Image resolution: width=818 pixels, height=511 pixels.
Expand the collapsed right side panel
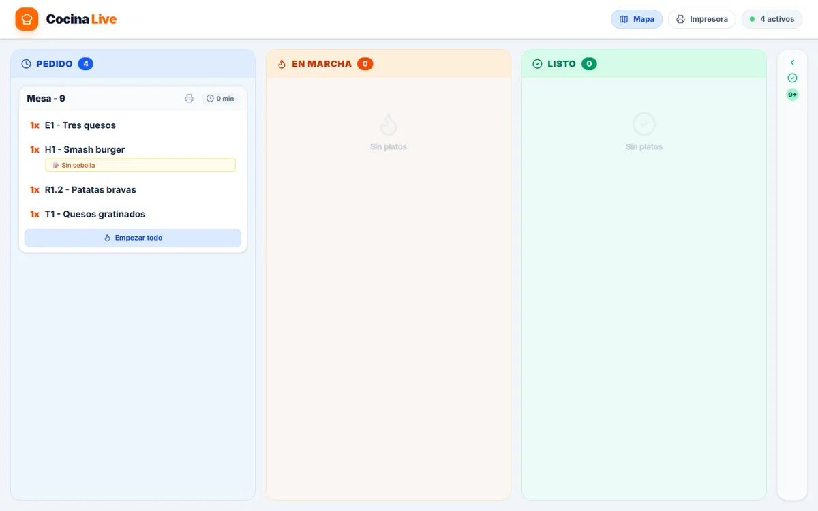click(x=792, y=63)
